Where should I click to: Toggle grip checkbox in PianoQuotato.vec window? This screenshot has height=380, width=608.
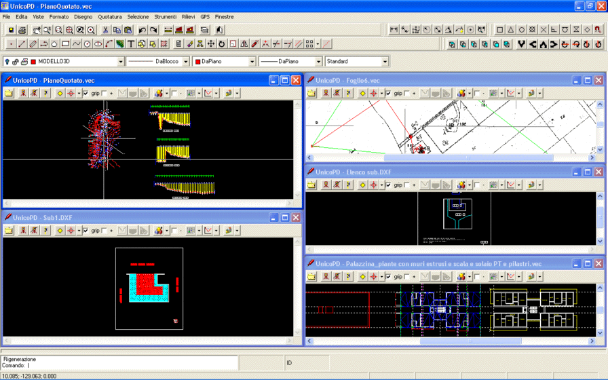[x=85, y=93]
